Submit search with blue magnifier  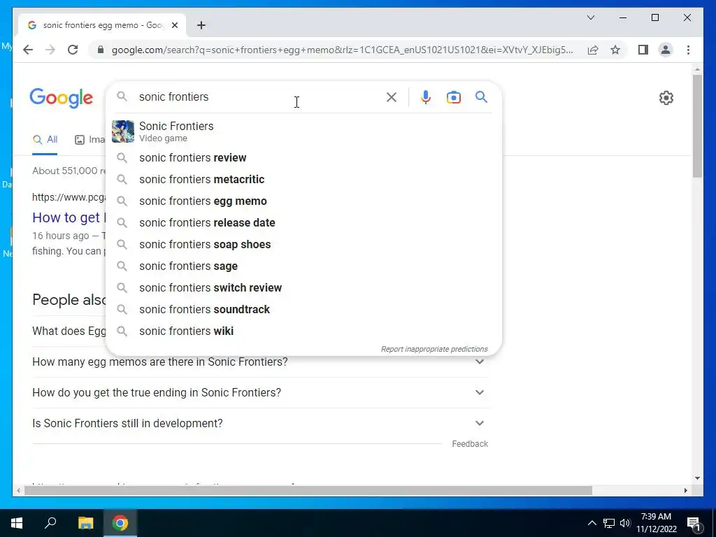click(481, 96)
